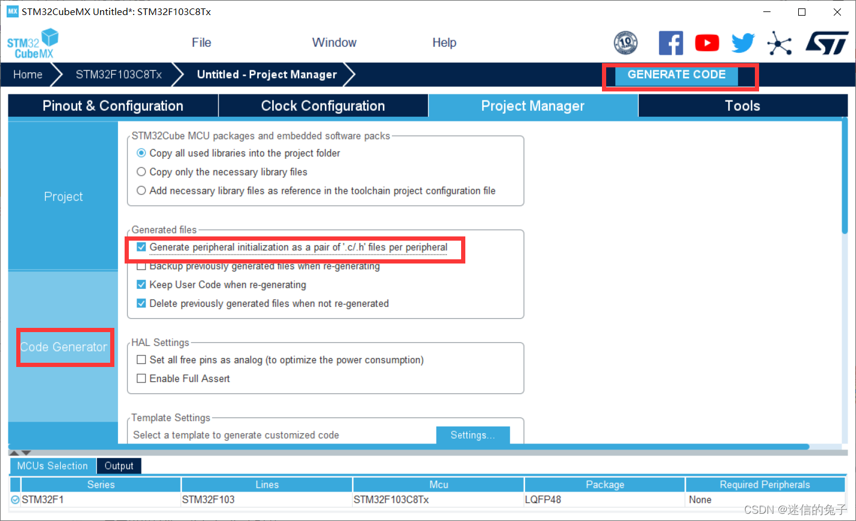This screenshot has width=856, height=521.
Task: Switch to Clock Configuration tab
Action: 323,106
